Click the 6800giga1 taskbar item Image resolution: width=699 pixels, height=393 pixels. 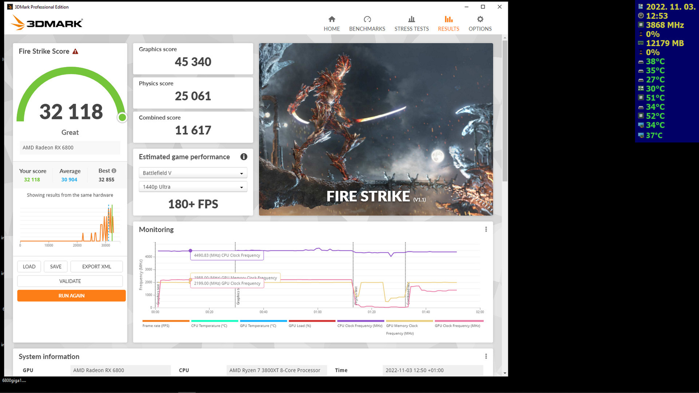point(14,380)
